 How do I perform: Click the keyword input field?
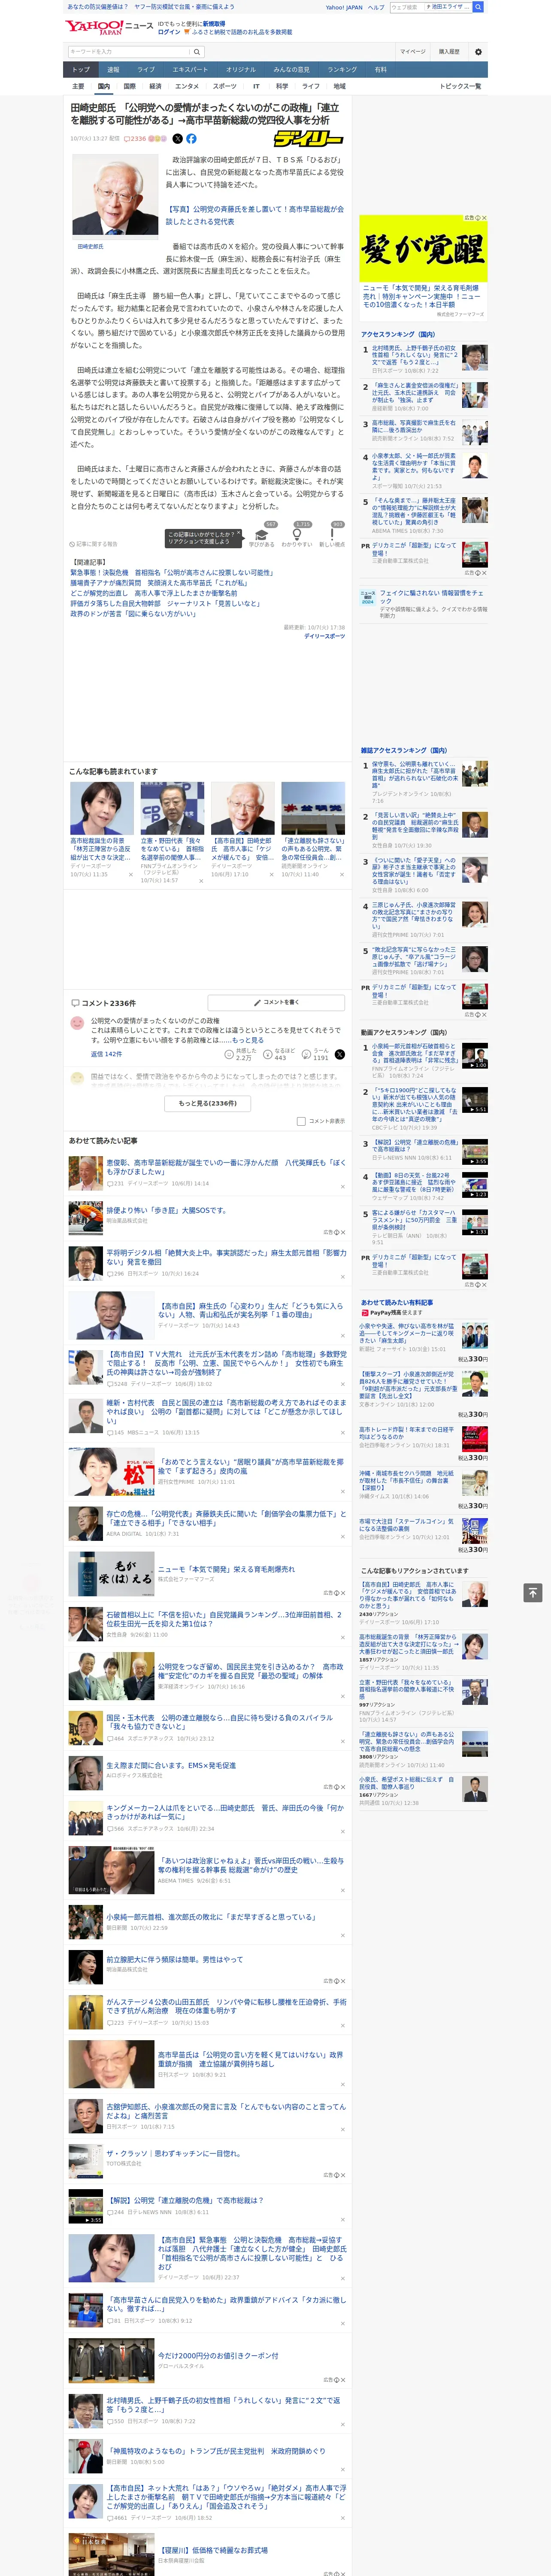coord(129,52)
